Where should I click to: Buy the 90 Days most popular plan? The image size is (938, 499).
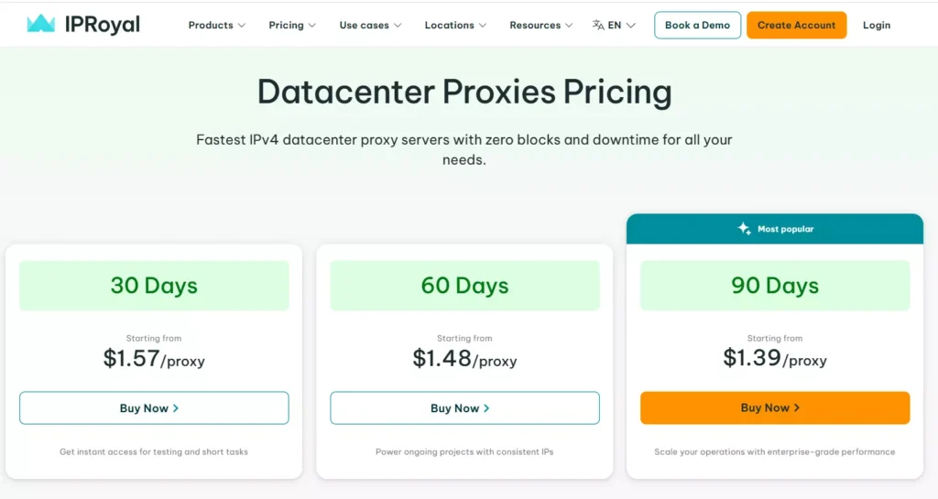click(775, 407)
